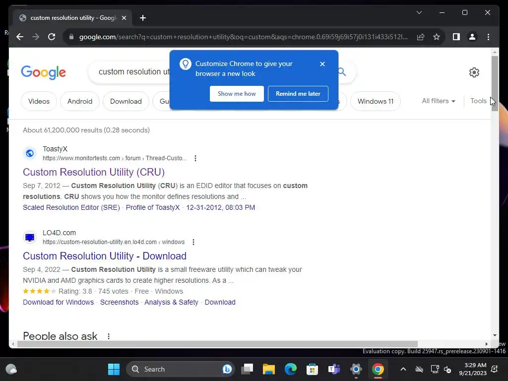Open Chrome side panel
This screenshot has width=508, height=381.
tap(456, 37)
